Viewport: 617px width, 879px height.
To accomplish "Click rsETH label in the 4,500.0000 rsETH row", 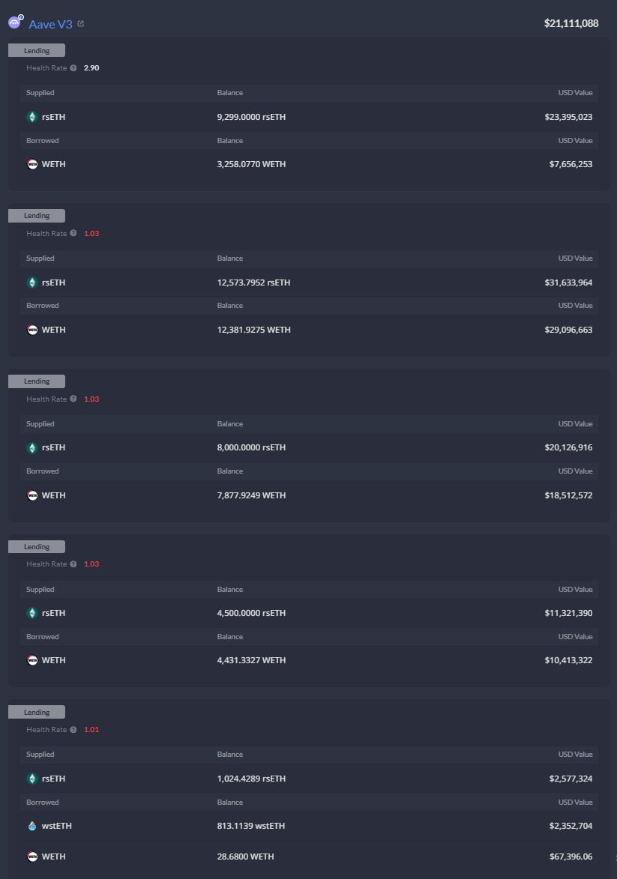I will coord(54,613).
